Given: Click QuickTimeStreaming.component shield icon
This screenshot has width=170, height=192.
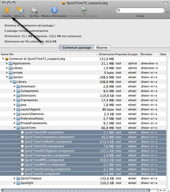Looking at the screenshot, I should point(22,169).
